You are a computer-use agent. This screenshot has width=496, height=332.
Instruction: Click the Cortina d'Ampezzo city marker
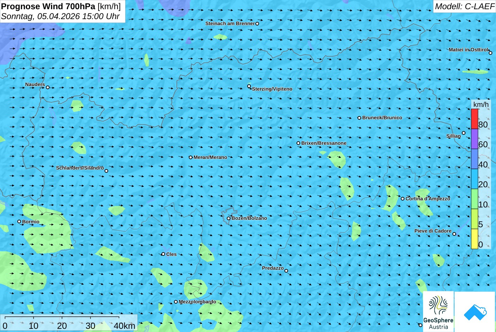[x=402, y=199]
